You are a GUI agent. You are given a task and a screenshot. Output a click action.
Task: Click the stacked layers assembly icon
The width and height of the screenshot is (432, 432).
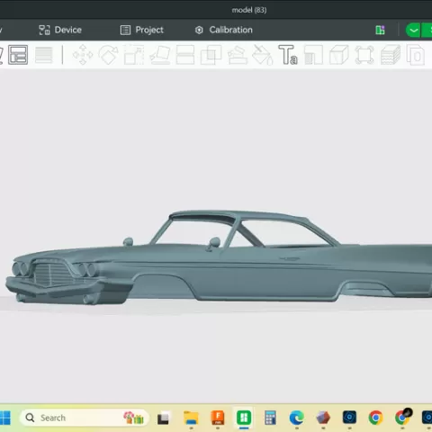point(391,55)
